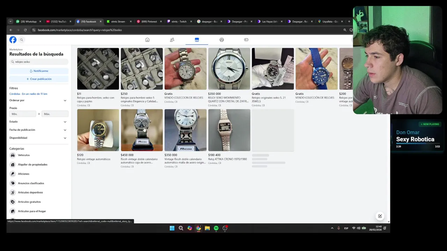Open Windows taskbar search
Image resolution: width=447 pixels, height=251 pixels.
(x=181, y=228)
